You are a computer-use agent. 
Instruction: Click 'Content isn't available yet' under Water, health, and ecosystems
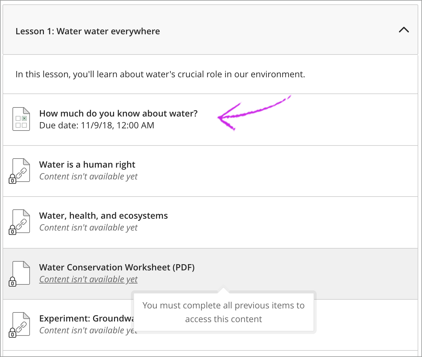coord(88,227)
